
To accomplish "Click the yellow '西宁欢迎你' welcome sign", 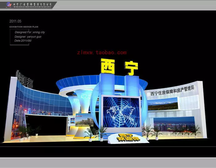I will pos(128,137).
